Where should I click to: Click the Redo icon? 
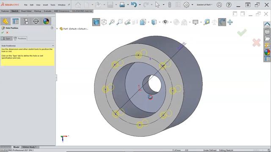(146, 5)
